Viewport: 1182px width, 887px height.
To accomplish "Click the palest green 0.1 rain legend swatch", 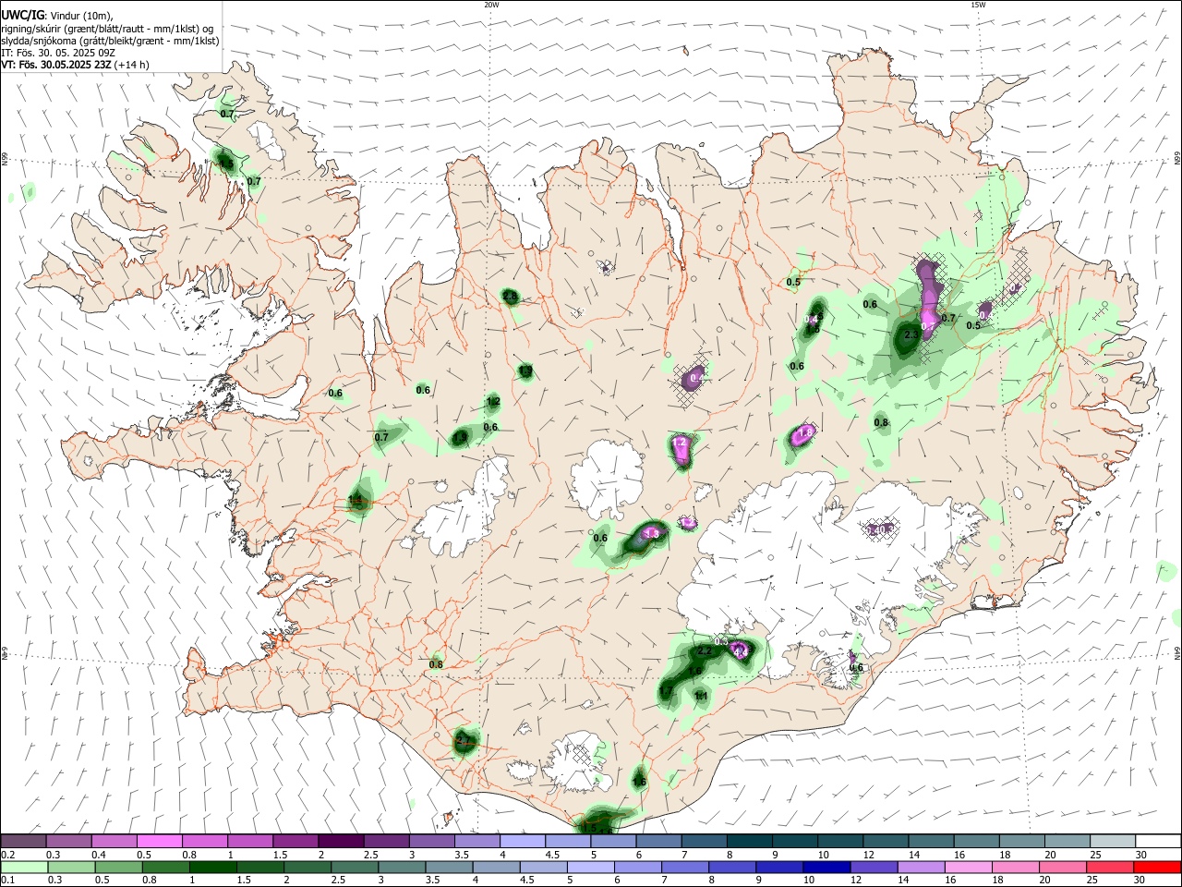I will pyautogui.click(x=23, y=867).
